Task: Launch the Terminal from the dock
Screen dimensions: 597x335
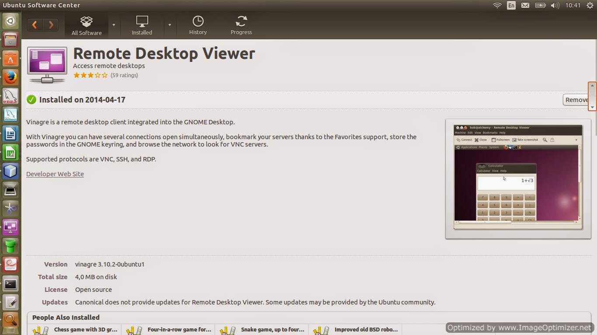Action: pyautogui.click(x=10, y=284)
